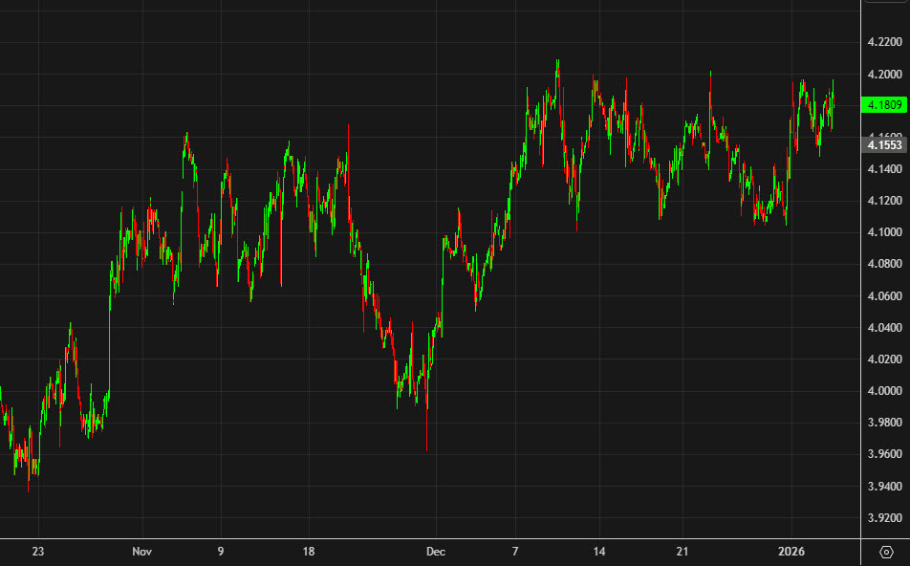This screenshot has width=910, height=566.
Task: Click the highest green candle near 4.2100
Action: point(557,72)
